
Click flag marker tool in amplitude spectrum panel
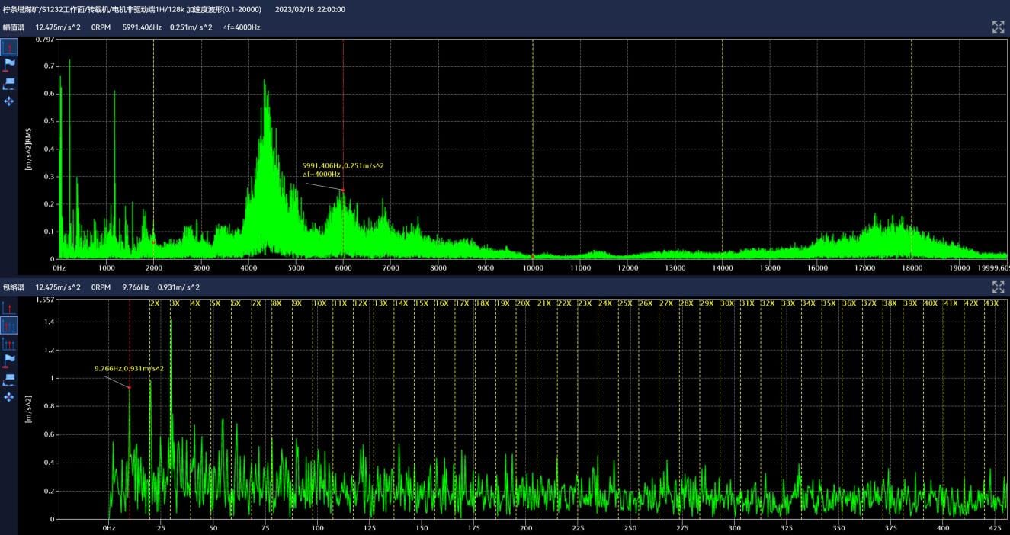click(x=9, y=66)
